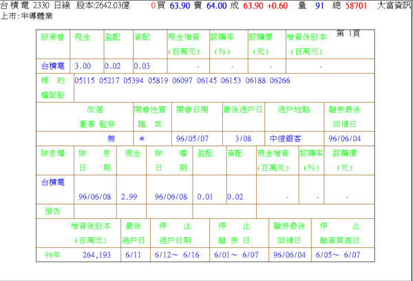Click the total volume 58701

pyautogui.click(x=356, y=6)
